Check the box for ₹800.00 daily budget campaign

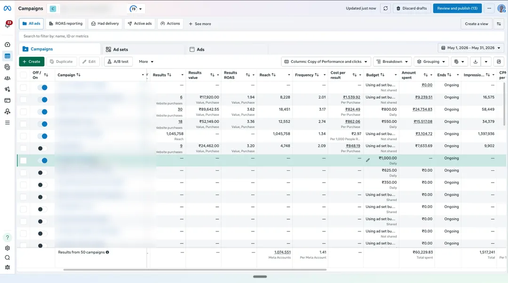pyautogui.click(x=24, y=112)
